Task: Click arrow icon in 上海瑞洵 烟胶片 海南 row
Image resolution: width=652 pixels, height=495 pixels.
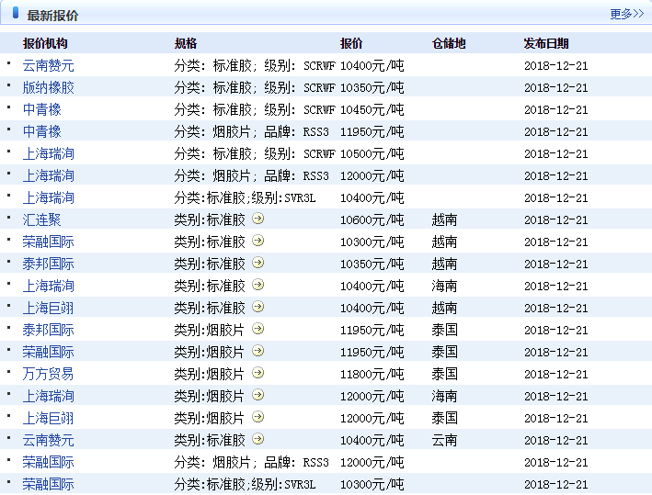Action: coord(257,395)
